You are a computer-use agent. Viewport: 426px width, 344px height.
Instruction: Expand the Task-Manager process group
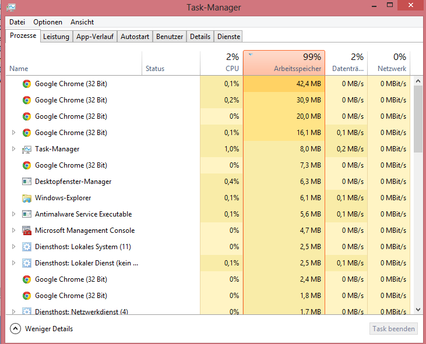click(x=13, y=149)
